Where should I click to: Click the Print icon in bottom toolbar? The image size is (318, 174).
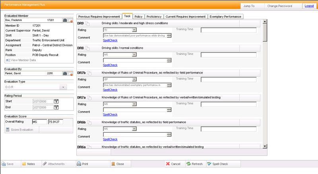click(x=79, y=164)
